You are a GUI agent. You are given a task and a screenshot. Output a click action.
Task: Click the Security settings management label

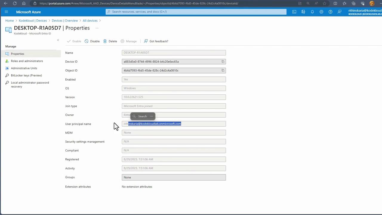click(85, 142)
